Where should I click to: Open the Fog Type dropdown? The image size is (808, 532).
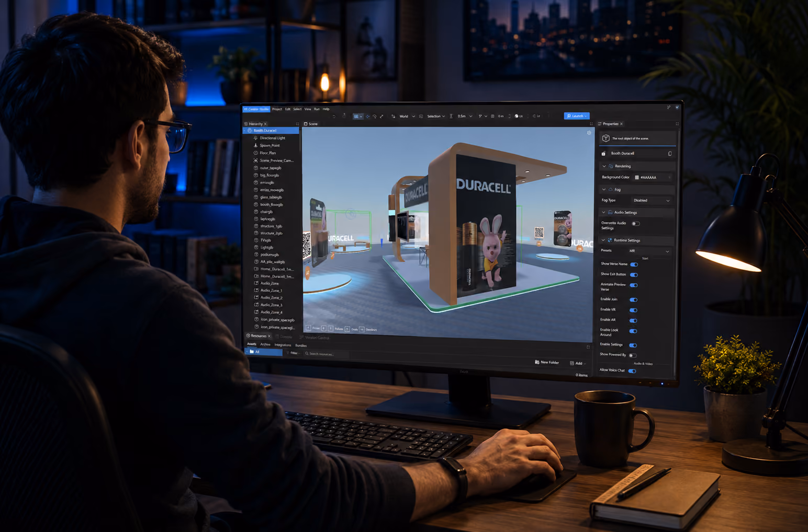coord(651,201)
